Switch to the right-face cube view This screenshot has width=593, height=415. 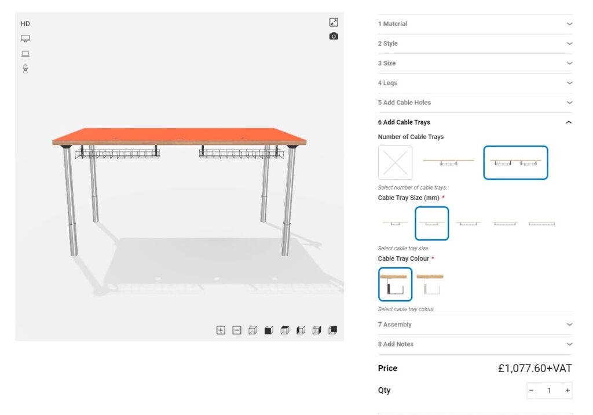(317, 330)
